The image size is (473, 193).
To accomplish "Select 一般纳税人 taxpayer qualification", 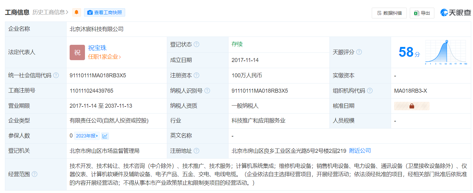I will [x=245, y=106].
